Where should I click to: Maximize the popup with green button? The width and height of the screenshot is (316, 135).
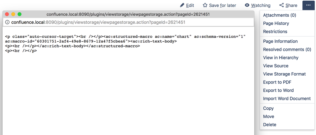[20, 14]
